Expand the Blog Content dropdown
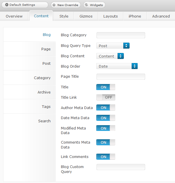 point(110,56)
